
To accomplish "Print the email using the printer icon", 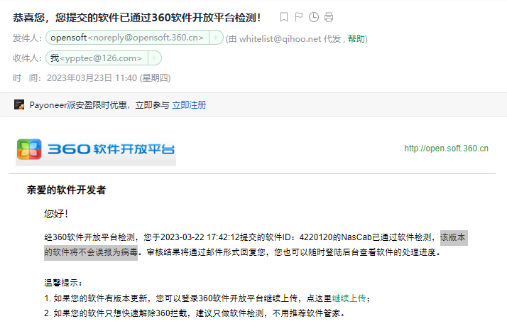I will (x=328, y=16).
